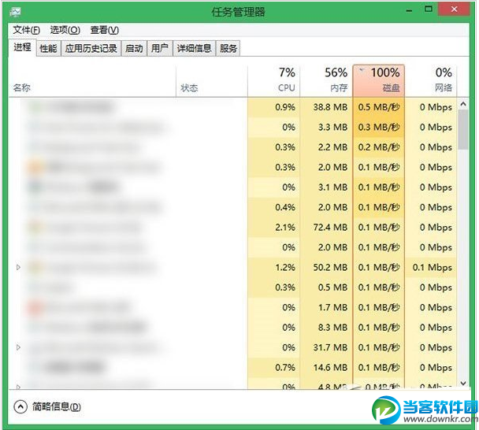Expand the process row with 50.2 MB memory

18,267
